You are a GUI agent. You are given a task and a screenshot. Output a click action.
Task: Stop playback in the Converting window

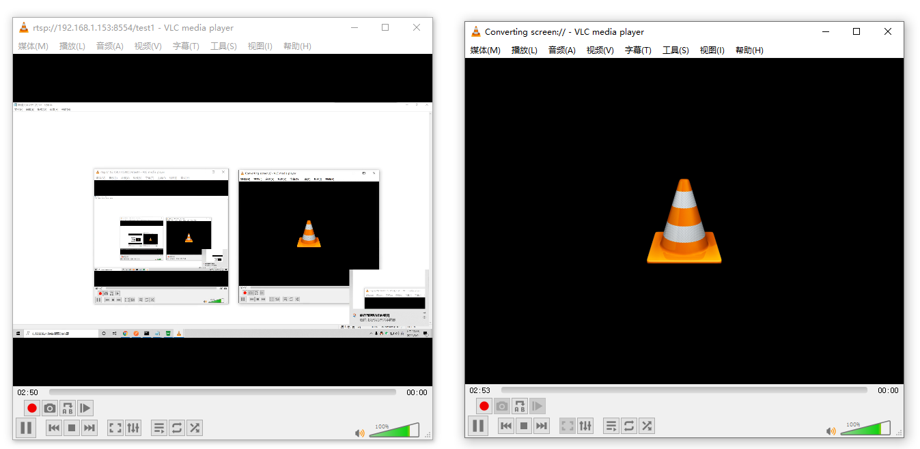point(524,426)
